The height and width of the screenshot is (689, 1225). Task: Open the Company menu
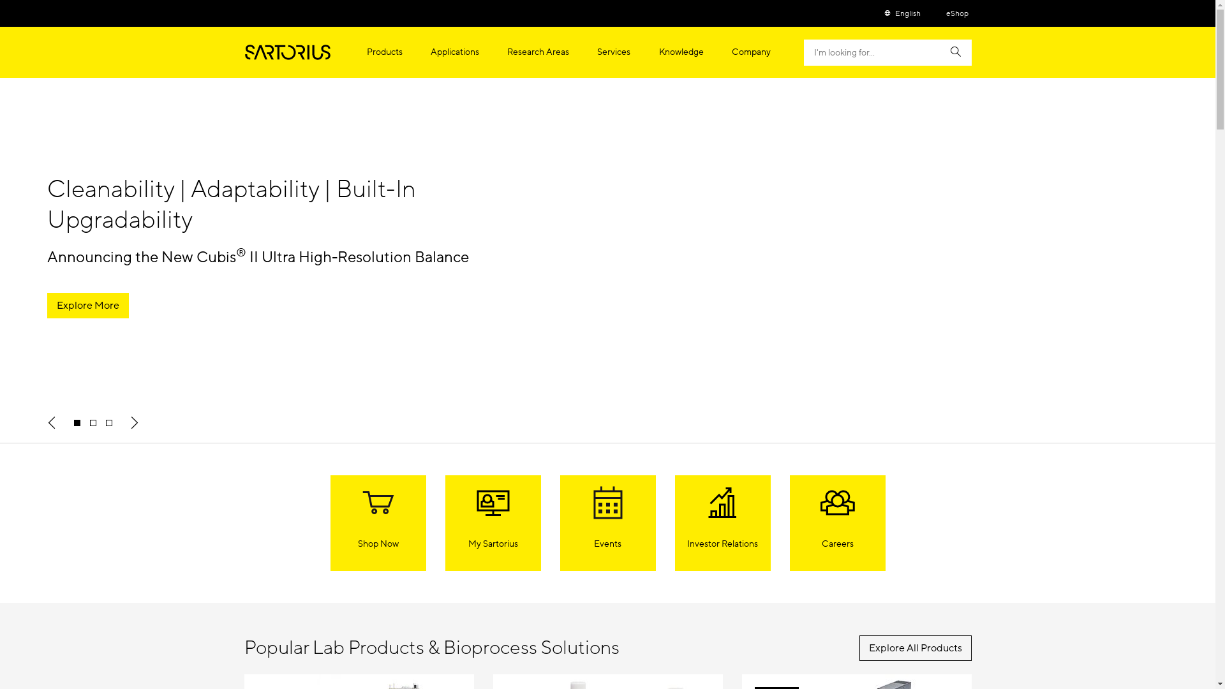(751, 52)
